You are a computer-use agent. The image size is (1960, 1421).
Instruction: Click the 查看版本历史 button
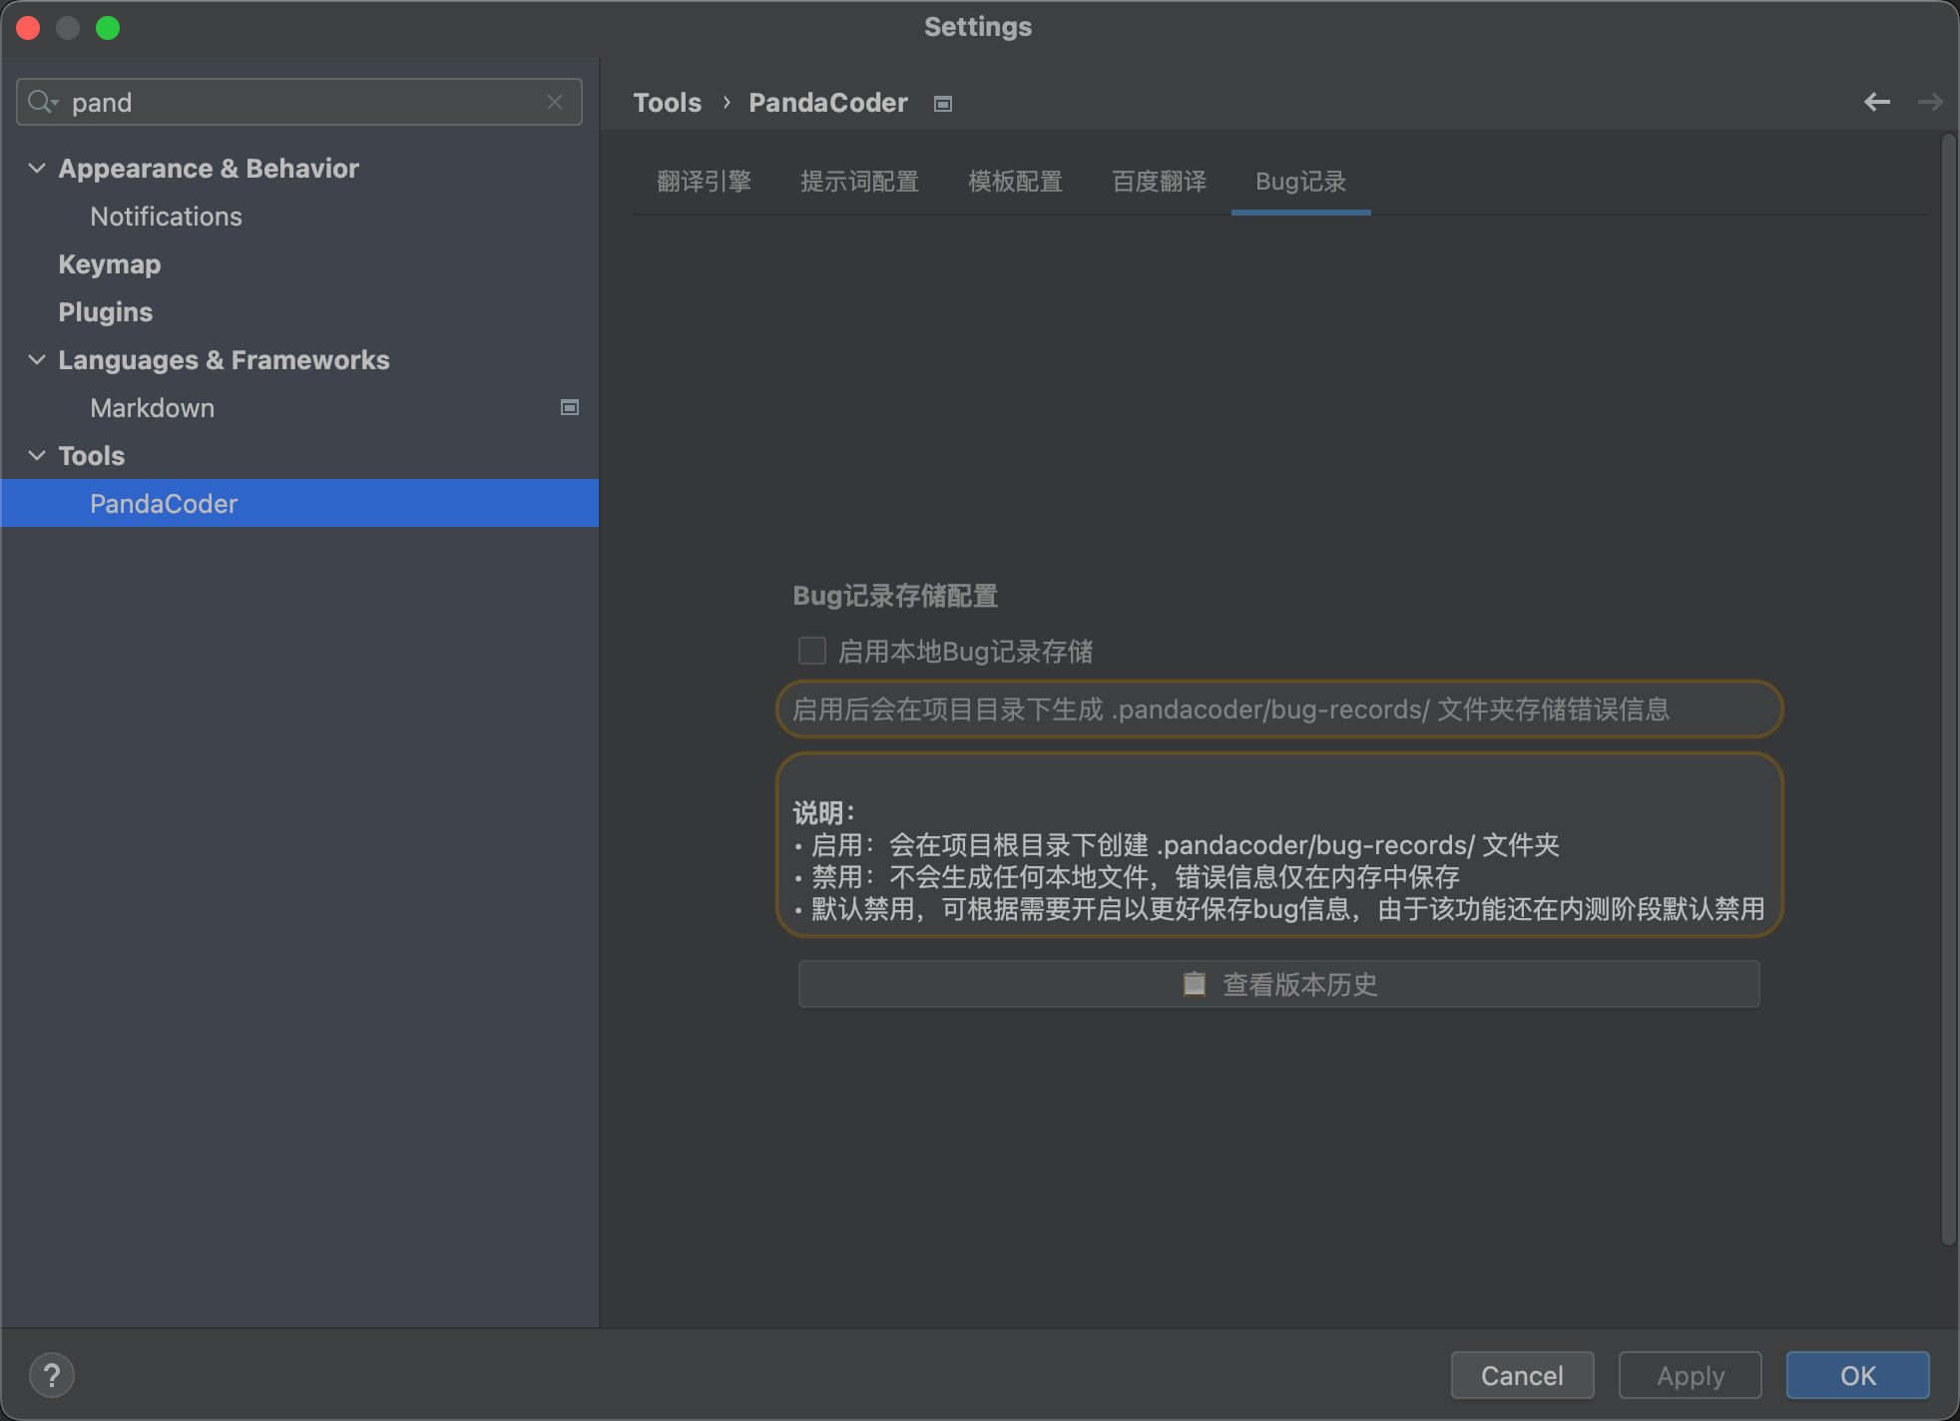click(x=1277, y=984)
